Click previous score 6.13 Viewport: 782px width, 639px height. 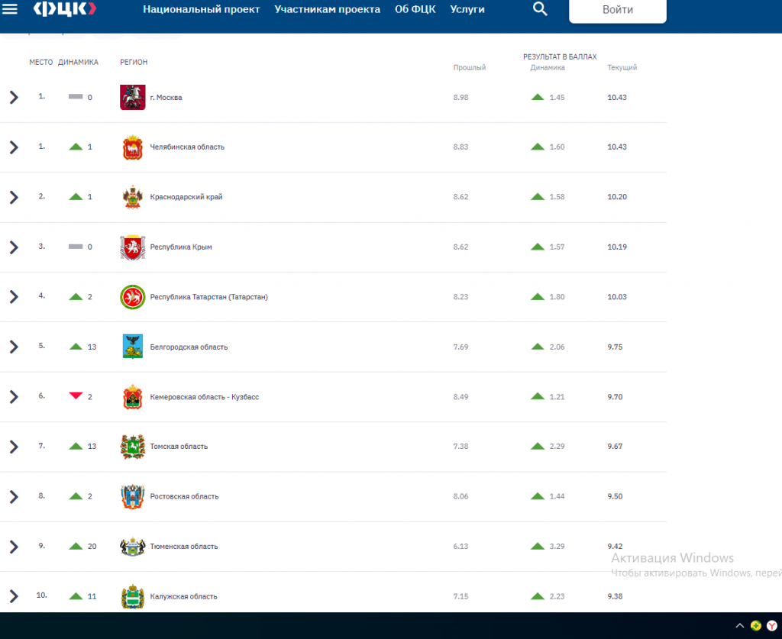pyautogui.click(x=460, y=547)
